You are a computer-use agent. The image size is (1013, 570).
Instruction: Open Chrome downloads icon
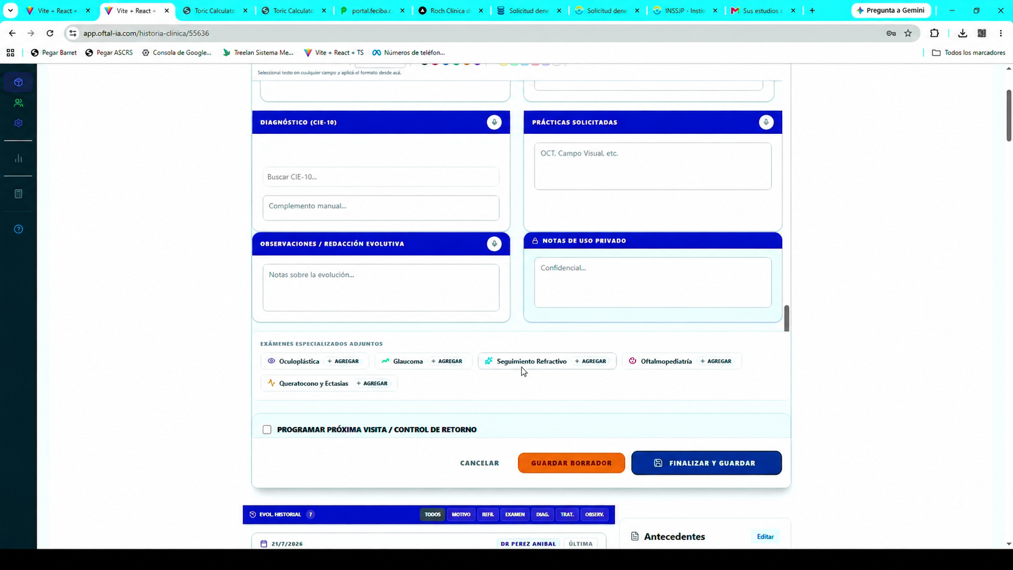point(962,33)
